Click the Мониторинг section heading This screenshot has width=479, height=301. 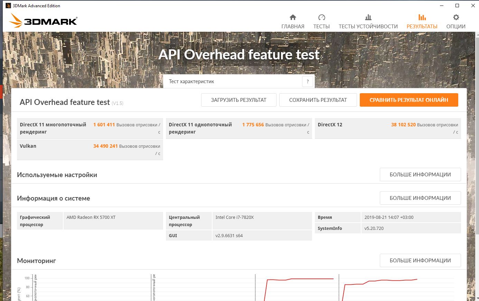coord(36,261)
